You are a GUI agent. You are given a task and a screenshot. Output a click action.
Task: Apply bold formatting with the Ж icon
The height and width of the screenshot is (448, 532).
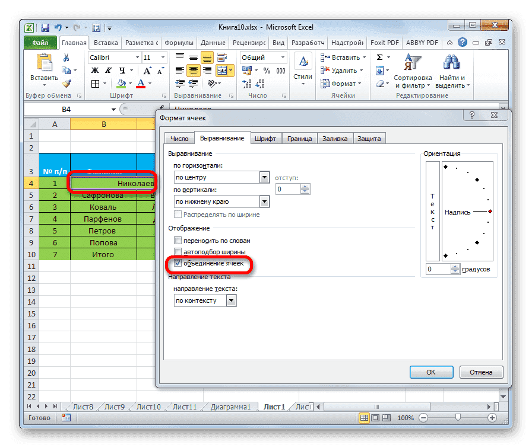pos(95,70)
